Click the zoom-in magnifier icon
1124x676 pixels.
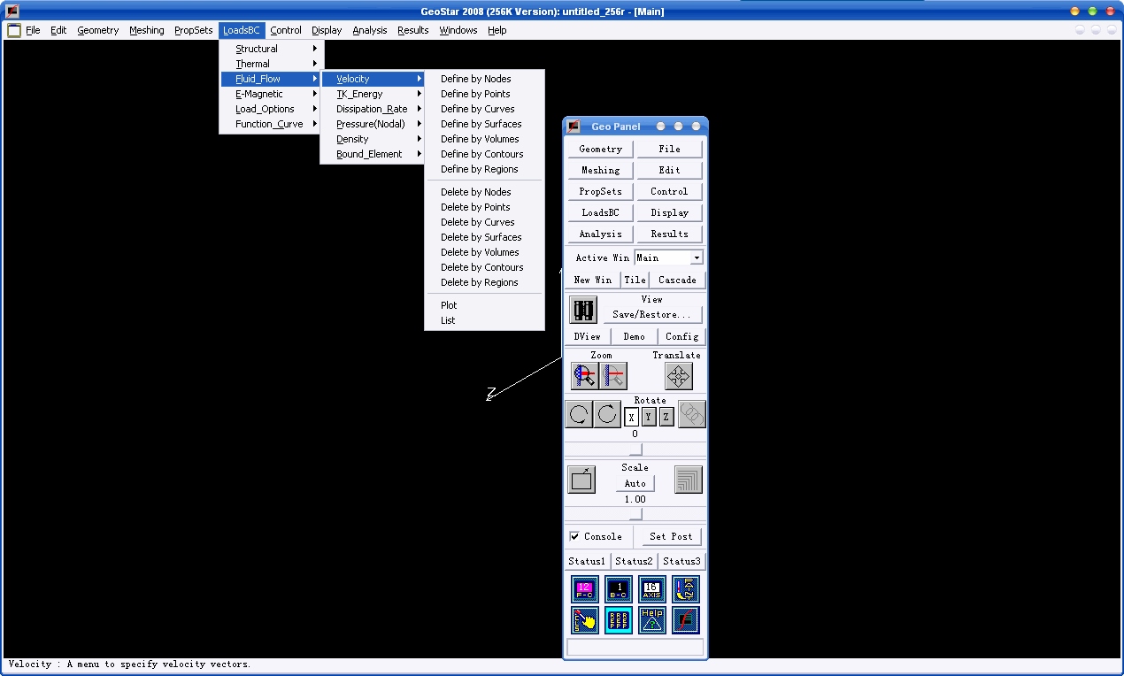[x=585, y=376]
